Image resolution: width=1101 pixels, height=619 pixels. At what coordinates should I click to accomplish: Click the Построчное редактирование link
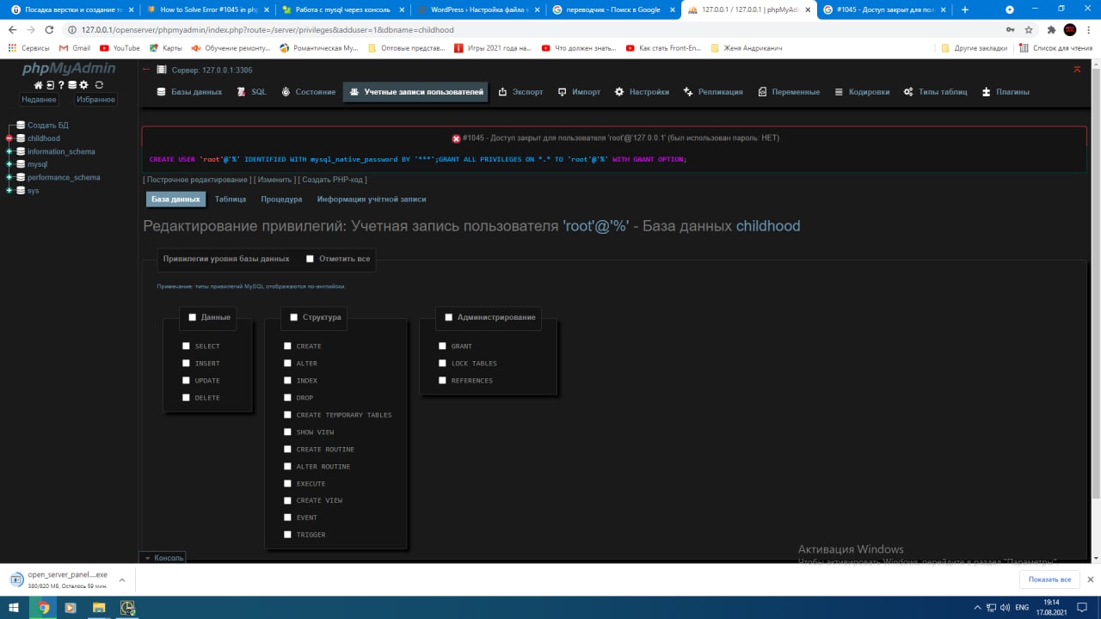point(197,180)
